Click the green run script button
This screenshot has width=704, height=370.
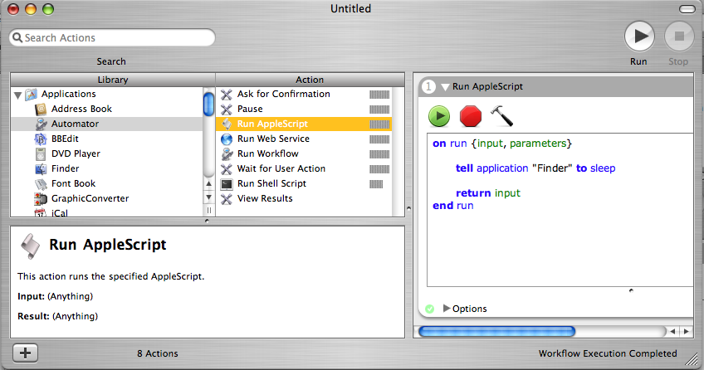[439, 116]
